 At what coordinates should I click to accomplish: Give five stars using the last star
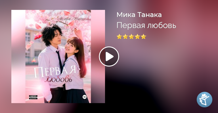click(143, 37)
